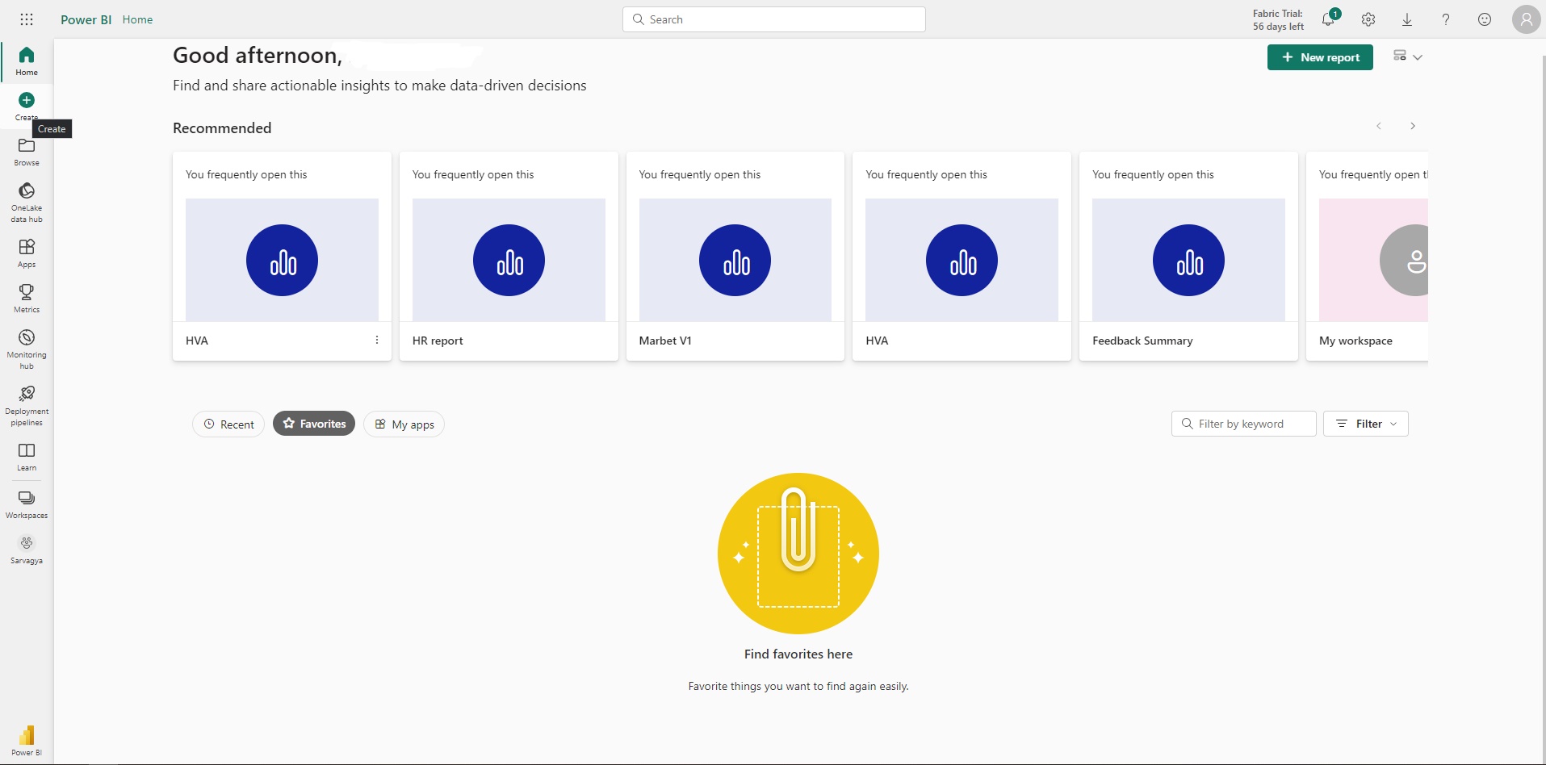The width and height of the screenshot is (1546, 765).
Task: Expand the Filter dropdown
Action: pos(1366,424)
